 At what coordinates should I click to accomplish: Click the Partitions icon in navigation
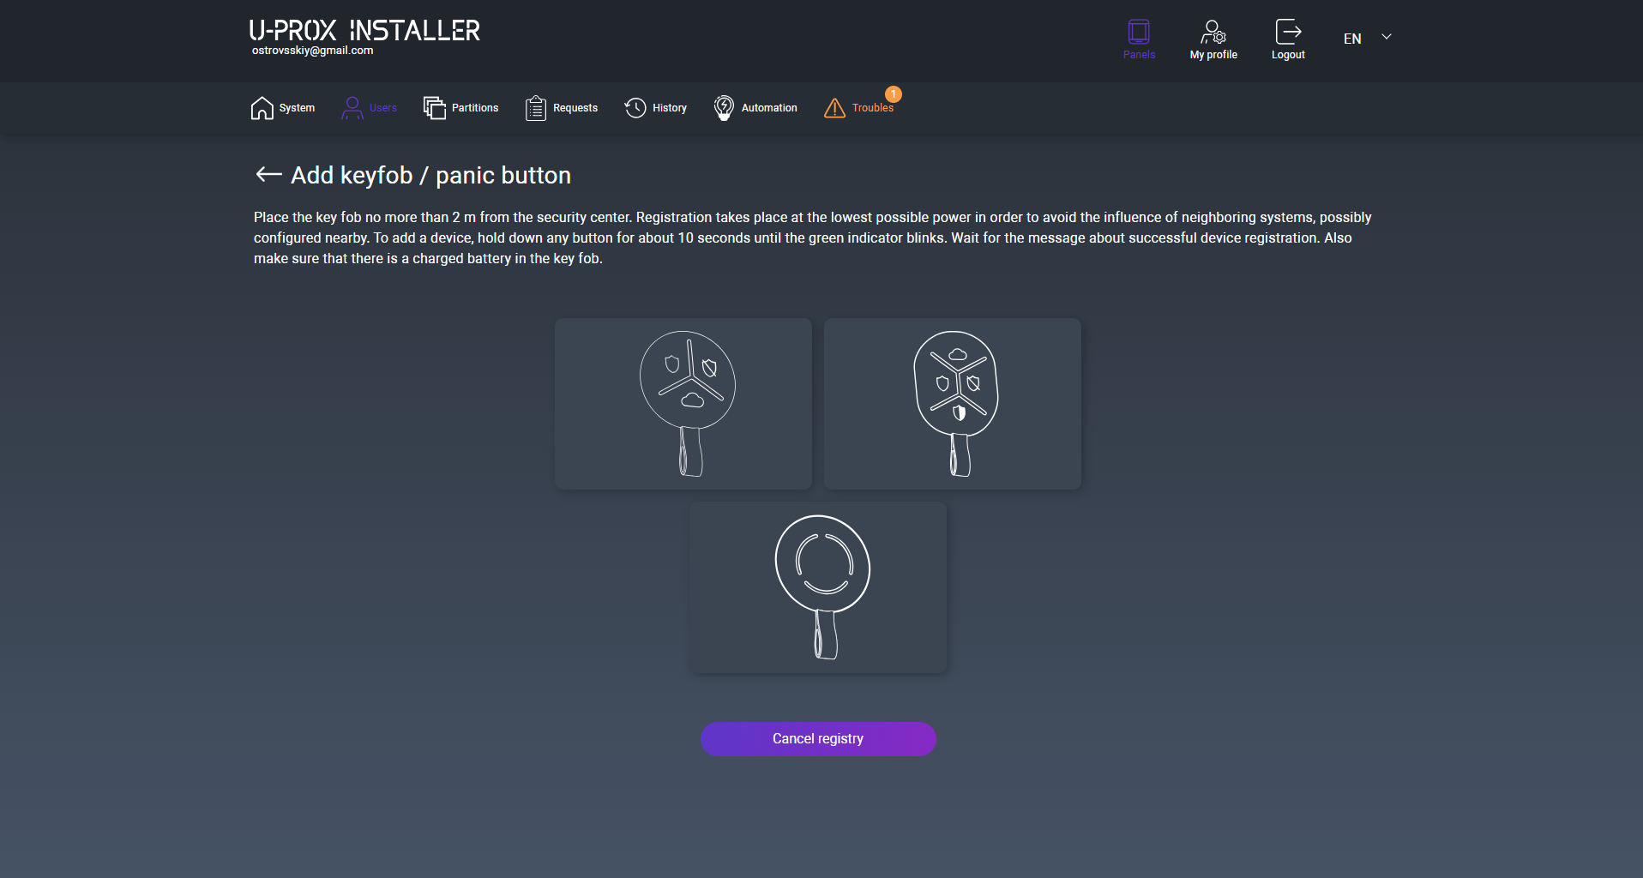tap(435, 108)
